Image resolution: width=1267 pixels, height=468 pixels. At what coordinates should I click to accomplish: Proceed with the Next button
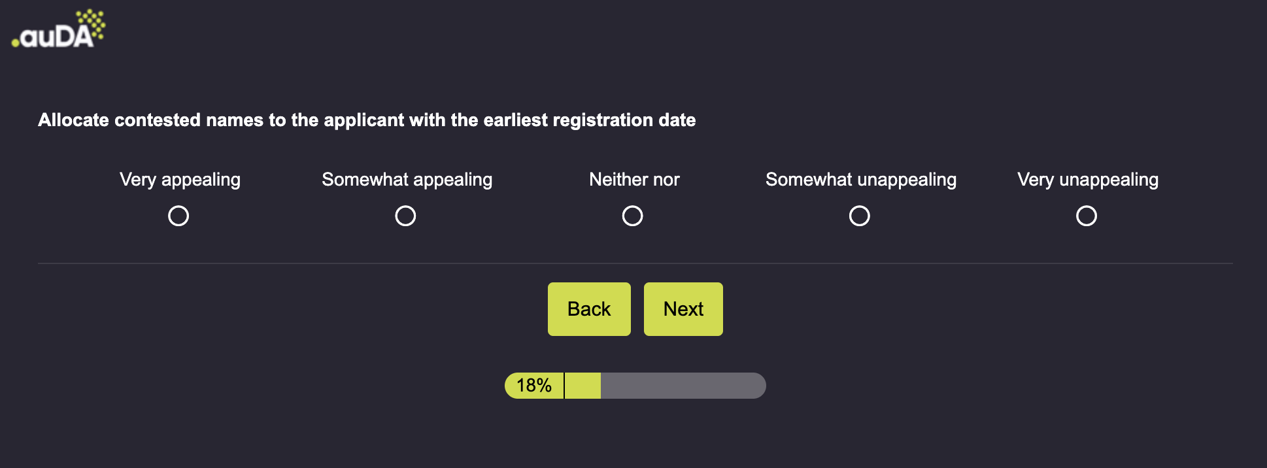(x=683, y=309)
